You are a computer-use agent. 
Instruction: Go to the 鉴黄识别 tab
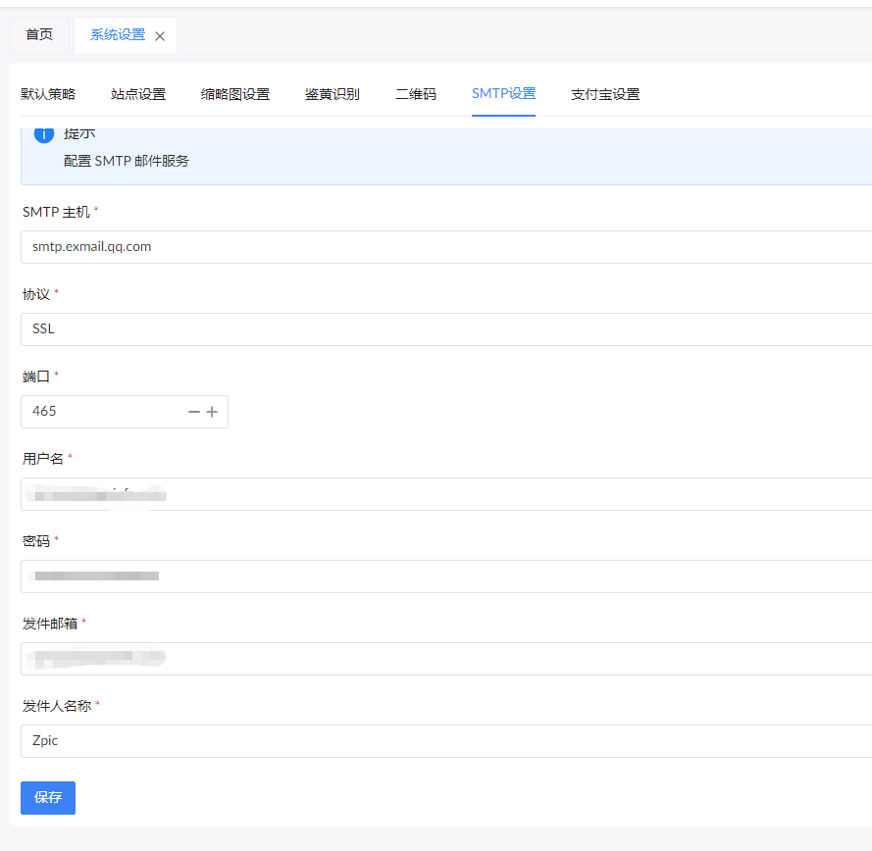point(333,94)
